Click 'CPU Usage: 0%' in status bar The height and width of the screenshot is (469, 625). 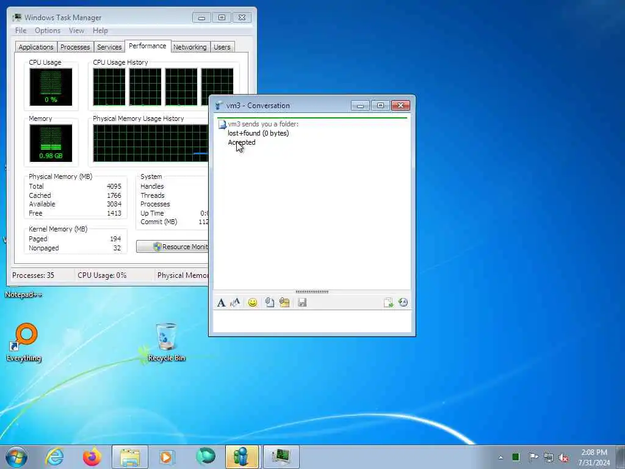[x=102, y=275]
